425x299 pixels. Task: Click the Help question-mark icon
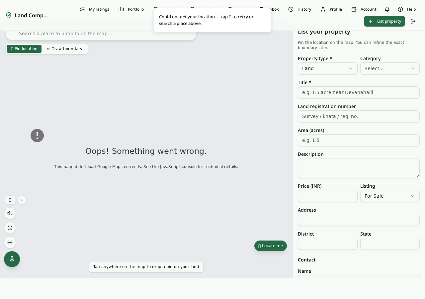point(400,9)
